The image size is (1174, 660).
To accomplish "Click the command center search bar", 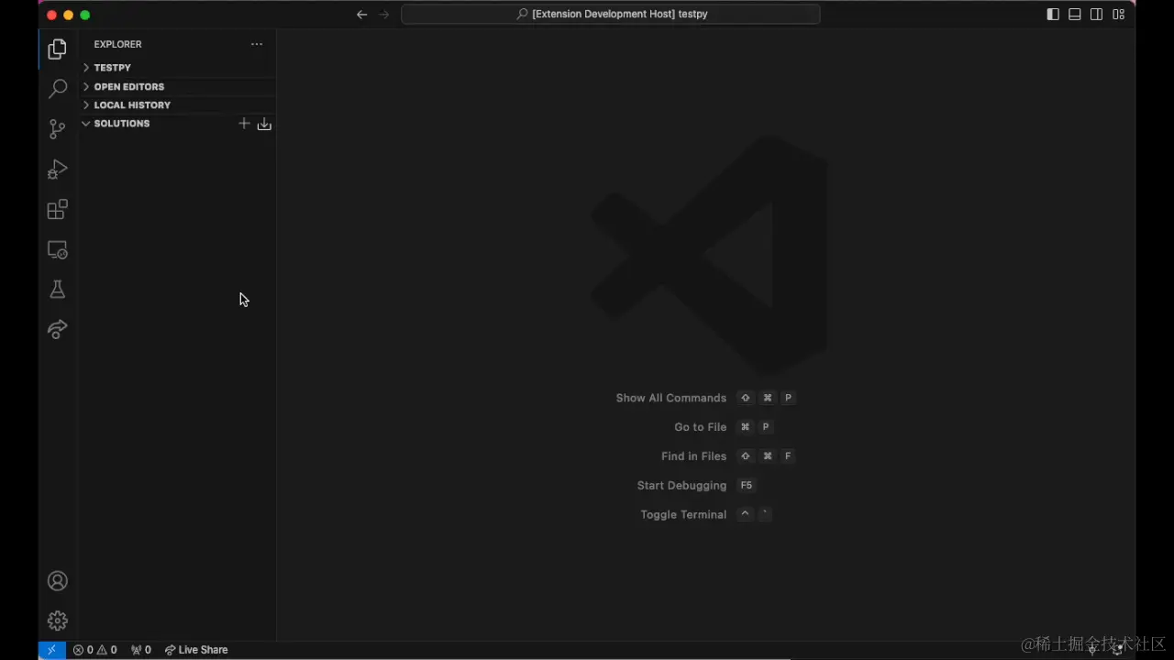I will [x=611, y=14].
